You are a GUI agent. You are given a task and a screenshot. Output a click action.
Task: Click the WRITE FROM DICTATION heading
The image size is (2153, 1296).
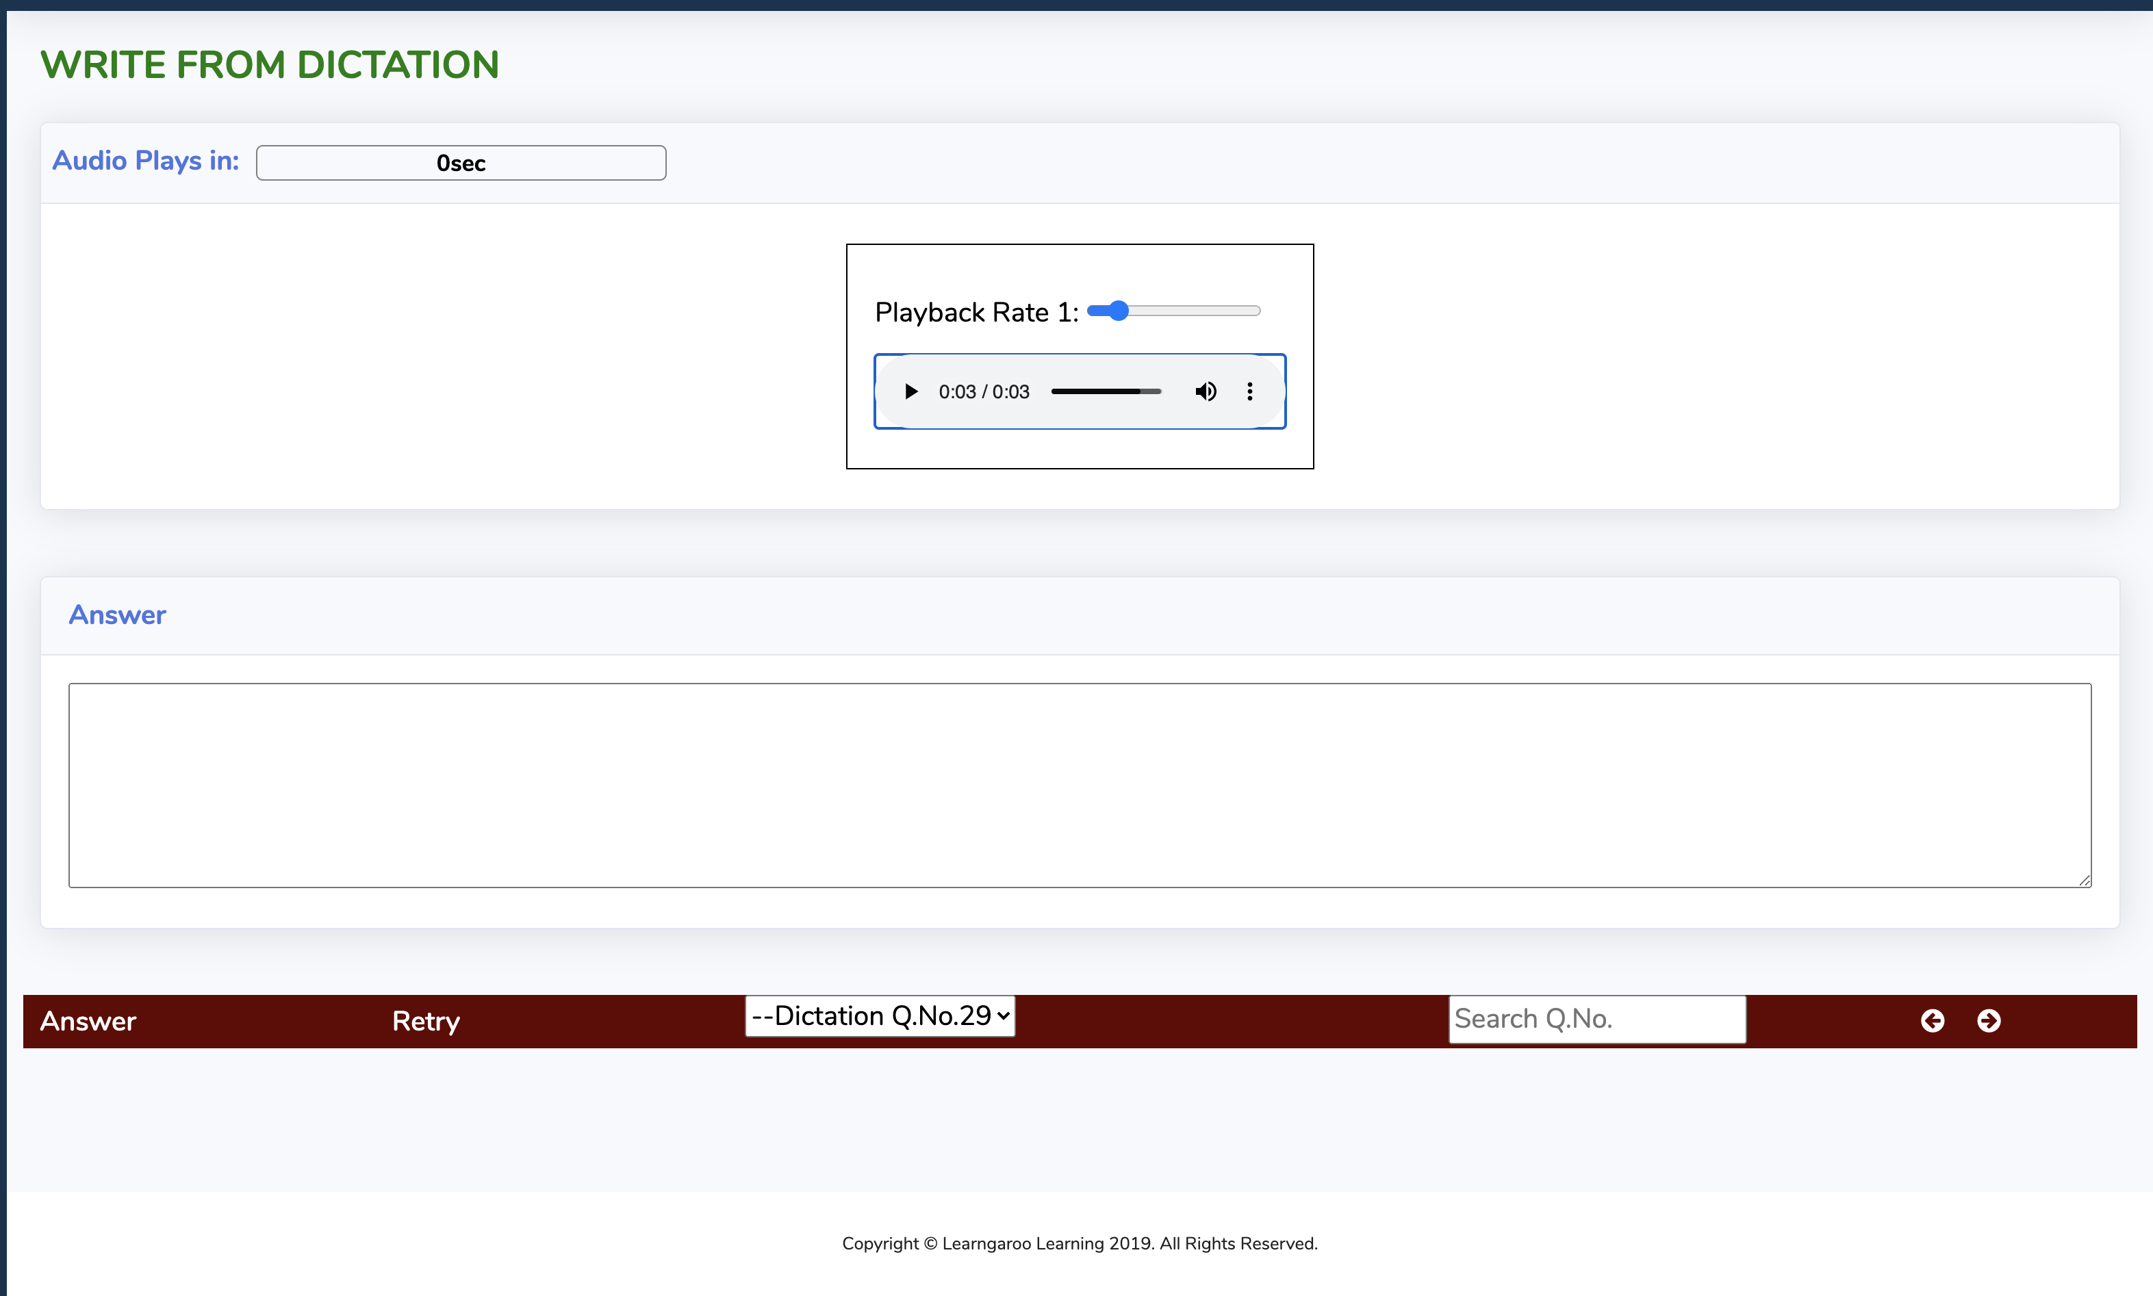[270, 64]
